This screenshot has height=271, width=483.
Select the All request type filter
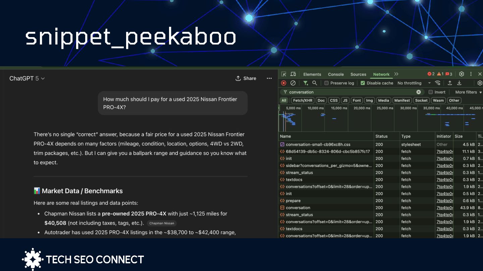click(x=284, y=100)
